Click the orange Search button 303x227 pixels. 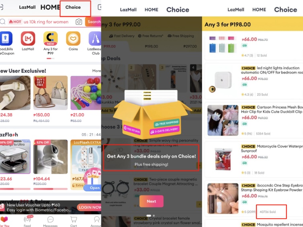tap(93, 22)
